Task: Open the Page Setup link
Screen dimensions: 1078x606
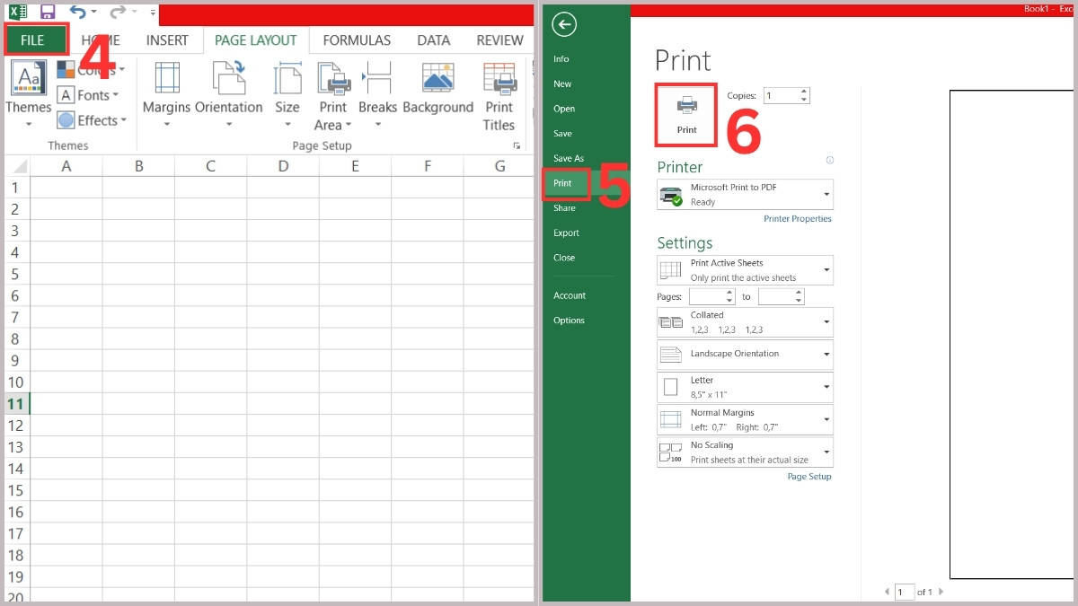Action: tap(808, 476)
